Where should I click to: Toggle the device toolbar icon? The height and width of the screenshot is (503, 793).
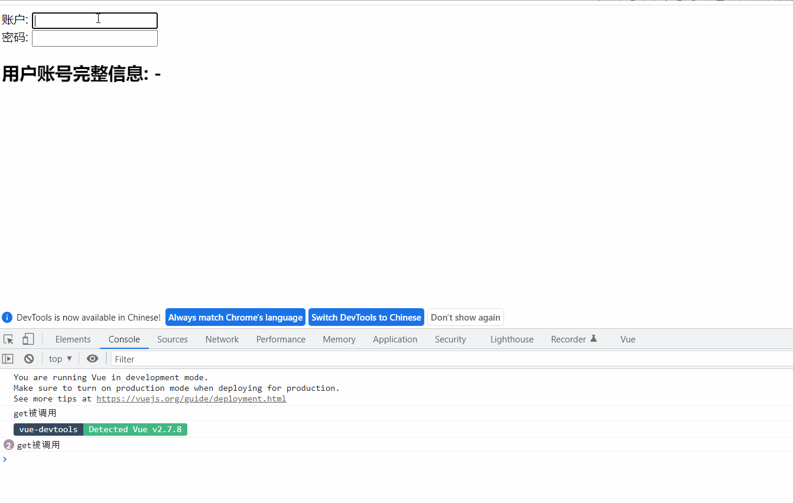pyautogui.click(x=28, y=339)
